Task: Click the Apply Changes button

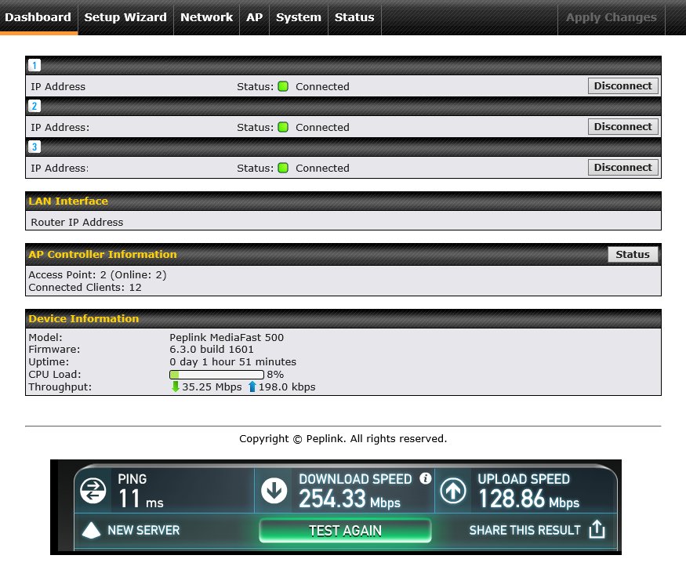Action: tap(612, 17)
